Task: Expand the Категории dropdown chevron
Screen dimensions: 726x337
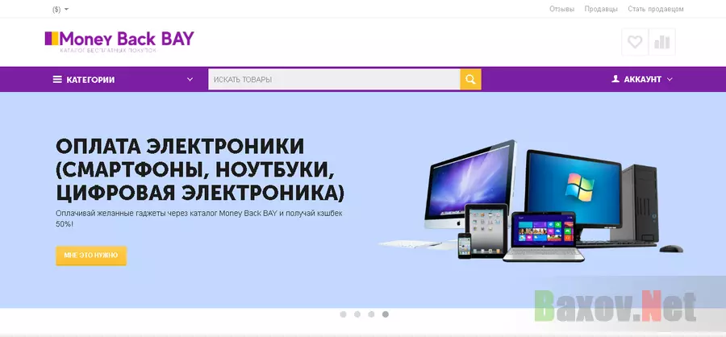Action: tap(190, 80)
